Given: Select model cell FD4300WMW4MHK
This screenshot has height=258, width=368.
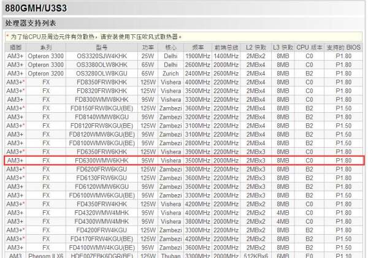Looking at the screenshot, I should (x=102, y=221).
